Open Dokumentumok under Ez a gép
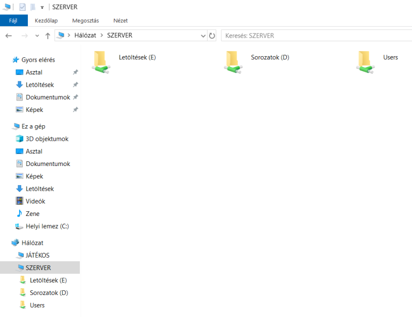The height and width of the screenshot is (317, 412). [48, 163]
